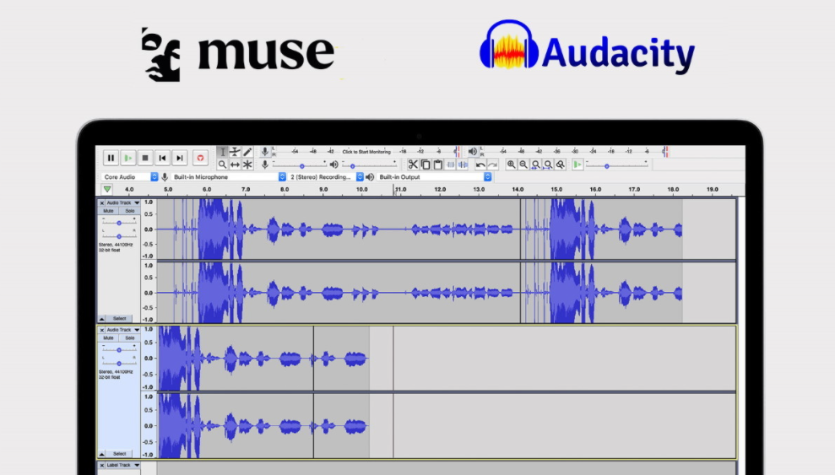
Task: Mute the upper audio track
Action: (x=108, y=211)
